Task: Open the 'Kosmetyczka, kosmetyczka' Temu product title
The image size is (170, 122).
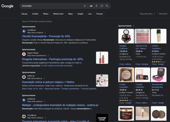Action: click(x=158, y=86)
